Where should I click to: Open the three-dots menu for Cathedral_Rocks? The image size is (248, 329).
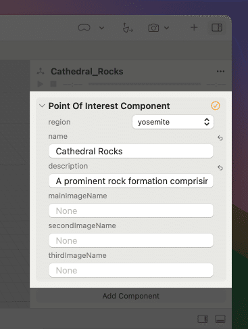(x=220, y=71)
